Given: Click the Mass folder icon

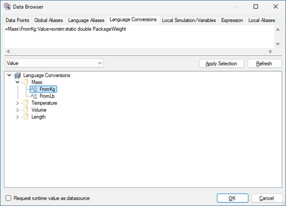Looking at the screenshot, I should [x=26, y=82].
